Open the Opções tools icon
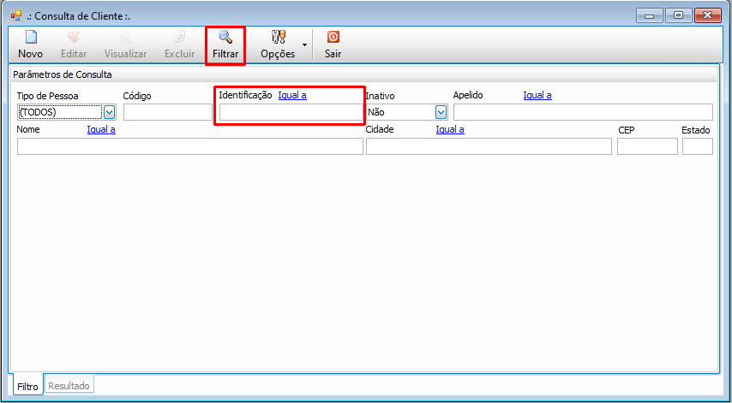 pos(279,36)
